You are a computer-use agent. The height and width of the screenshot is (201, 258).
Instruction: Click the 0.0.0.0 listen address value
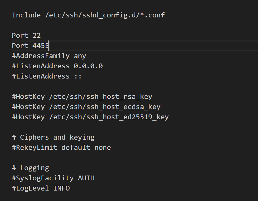pos(88,66)
